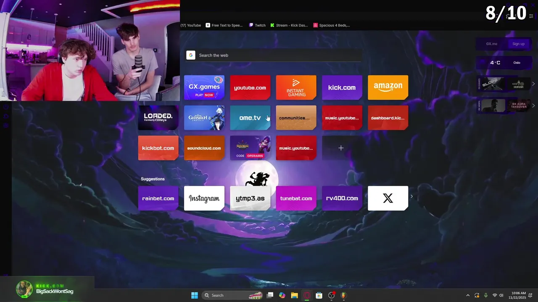This screenshot has width=538, height=302.
Task: Select the Opera GX taskbar icon
Action: 307,295
